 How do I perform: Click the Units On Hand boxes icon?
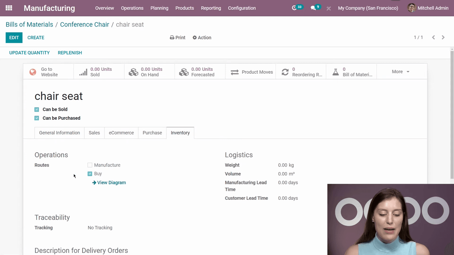pyautogui.click(x=134, y=72)
